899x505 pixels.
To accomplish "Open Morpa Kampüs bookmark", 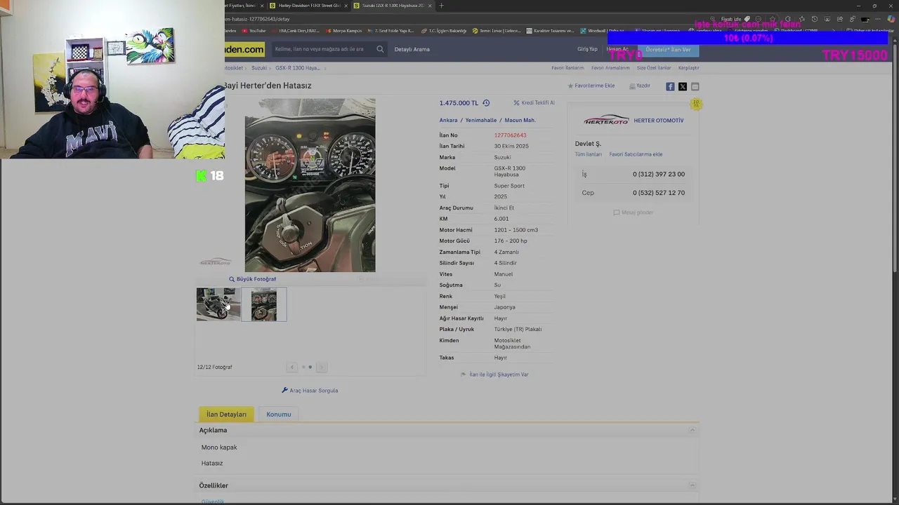I will 343,31.
